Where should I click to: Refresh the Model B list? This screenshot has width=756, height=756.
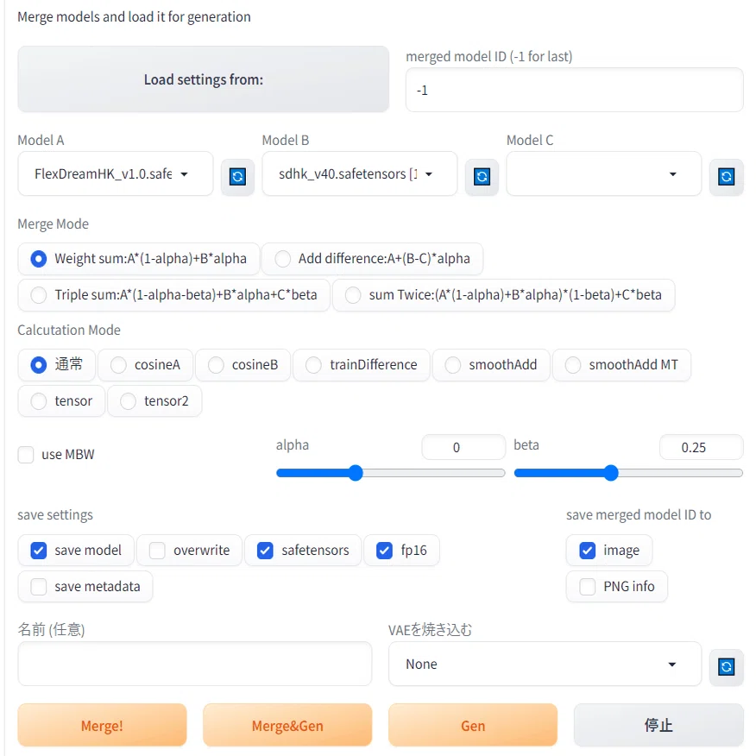[x=482, y=176]
